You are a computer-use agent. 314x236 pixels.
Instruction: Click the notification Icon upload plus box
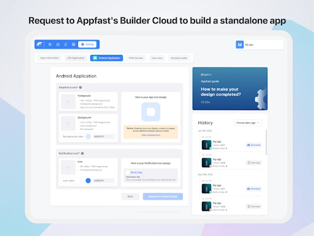pos(68,168)
